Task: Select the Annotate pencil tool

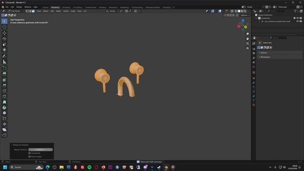Action: (x=4, y=56)
